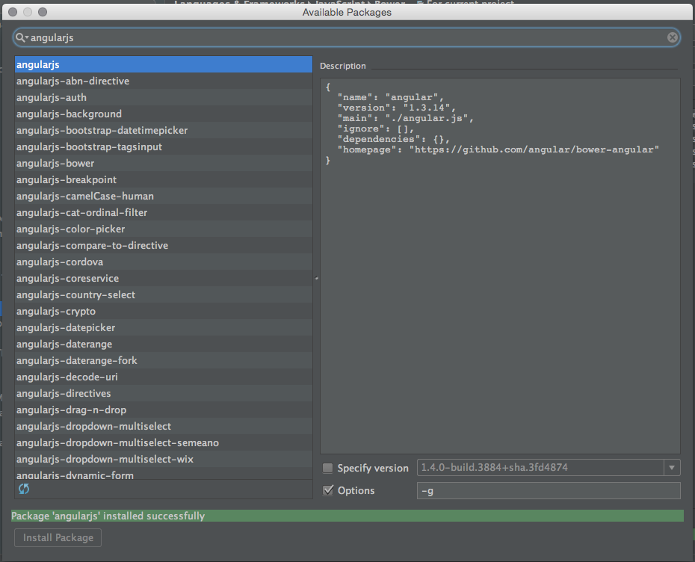The height and width of the screenshot is (562, 695).
Task: Click the -g options input field
Action: [549, 491]
